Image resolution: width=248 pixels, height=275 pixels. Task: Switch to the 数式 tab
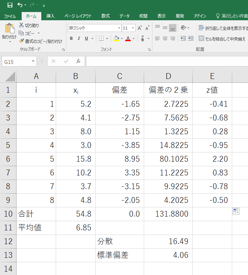(x=106, y=16)
